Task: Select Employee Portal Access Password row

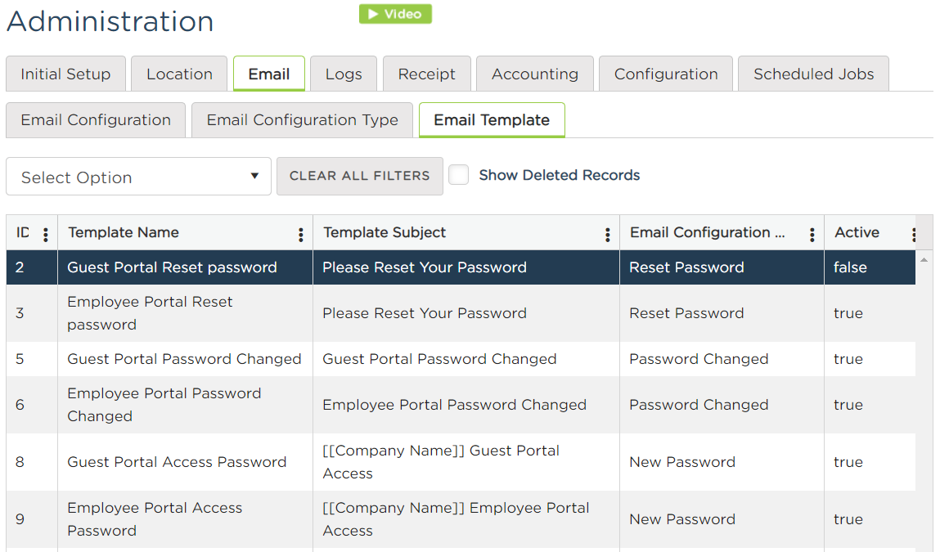Action: (461, 519)
